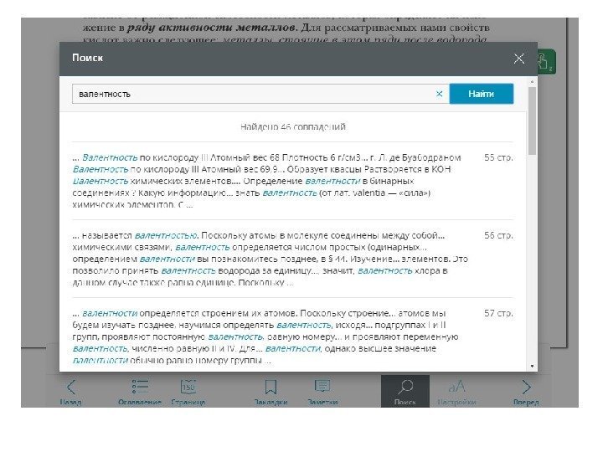The height and width of the screenshot is (452, 603).
Task: Clear the search field with the x icon
Action: click(x=439, y=94)
